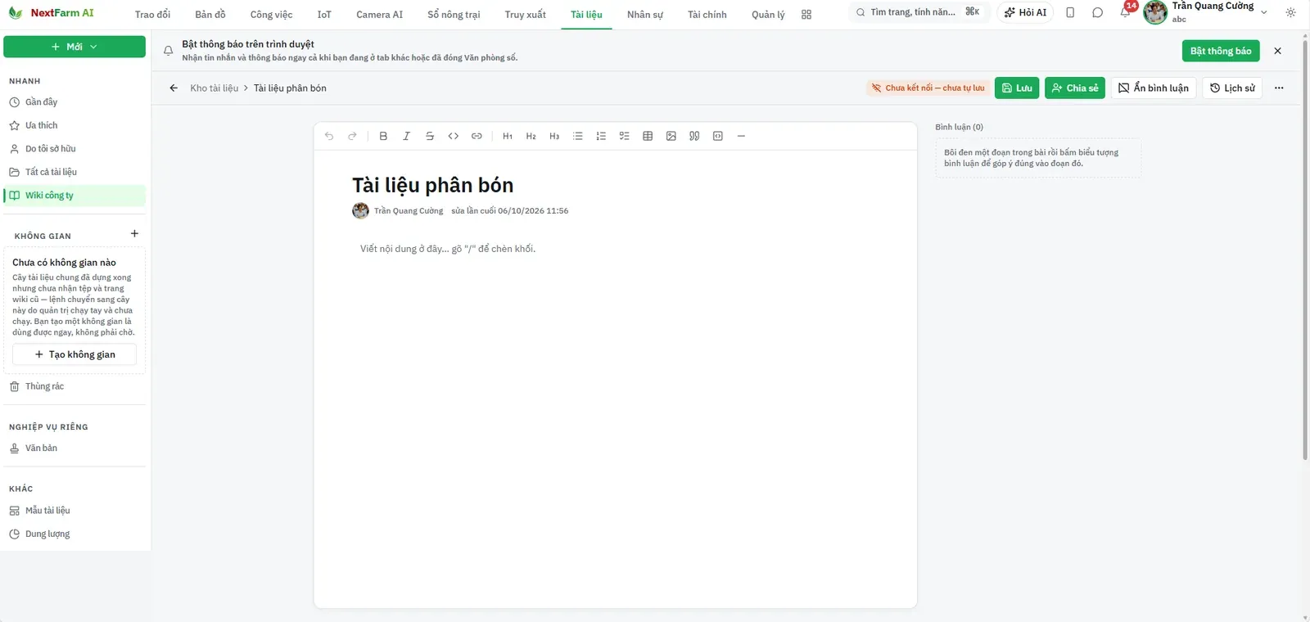
Task: Add a new space with the Không gian plus
Action: [x=134, y=234]
